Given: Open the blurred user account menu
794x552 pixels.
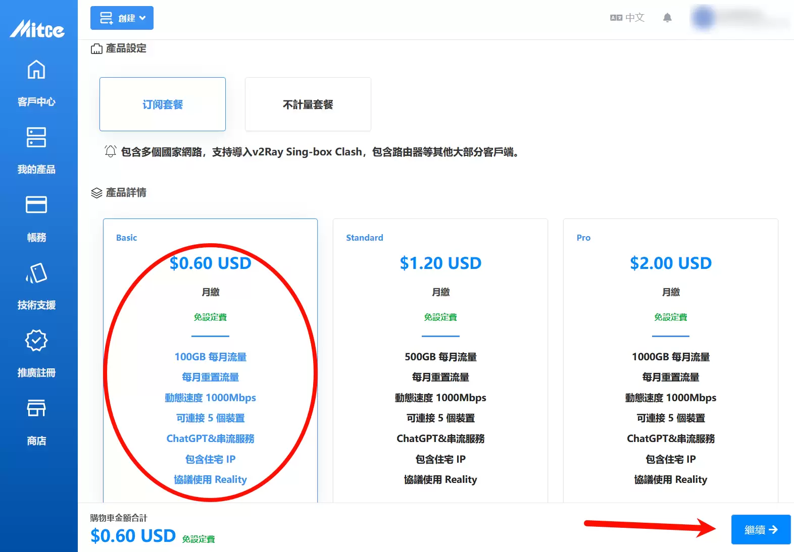Looking at the screenshot, I should pos(739,18).
